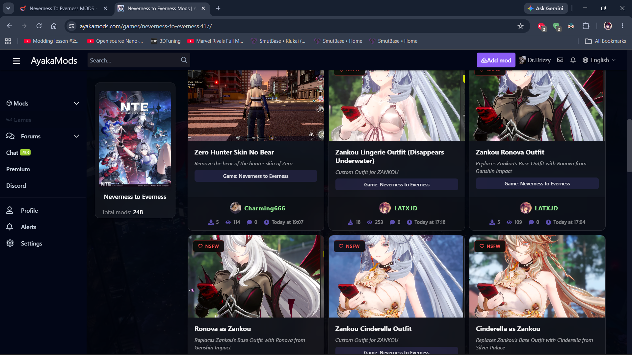Viewport: 632px width, 355px height.
Task: Open the Ronova as Zankou thumbnail
Action: [256, 276]
